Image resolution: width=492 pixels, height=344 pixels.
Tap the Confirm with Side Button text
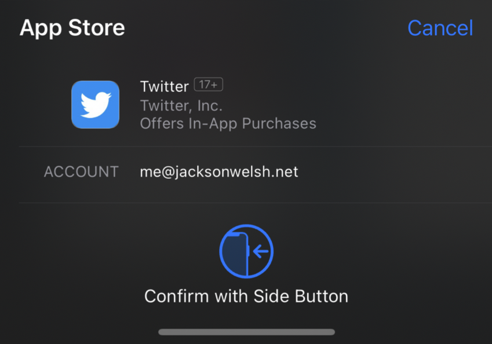pyautogui.click(x=246, y=296)
